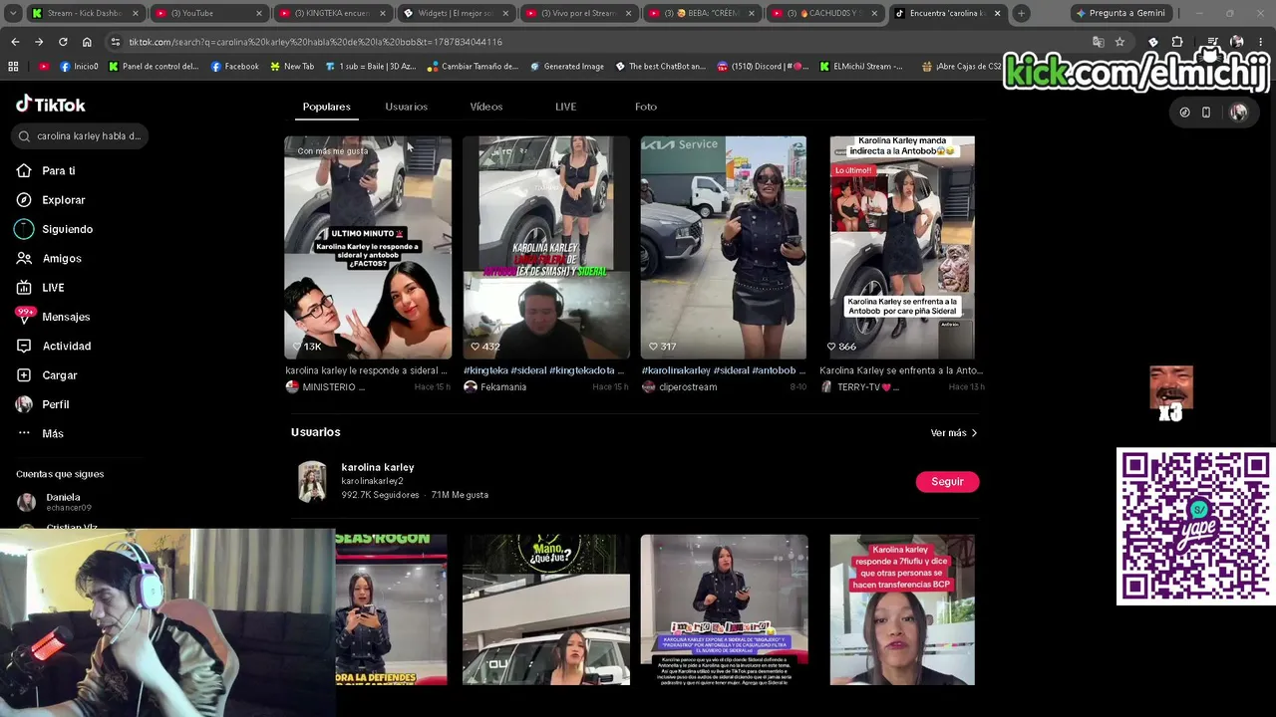Image resolution: width=1276 pixels, height=717 pixels.
Task: Click the Pregunta a Gemini button
Action: coord(1119,13)
